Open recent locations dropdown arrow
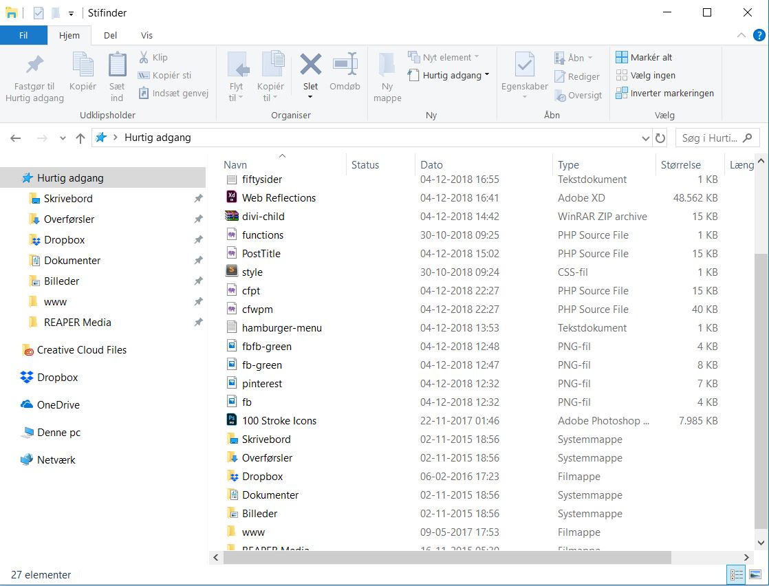Screen dimensions: 769x586 [63, 138]
